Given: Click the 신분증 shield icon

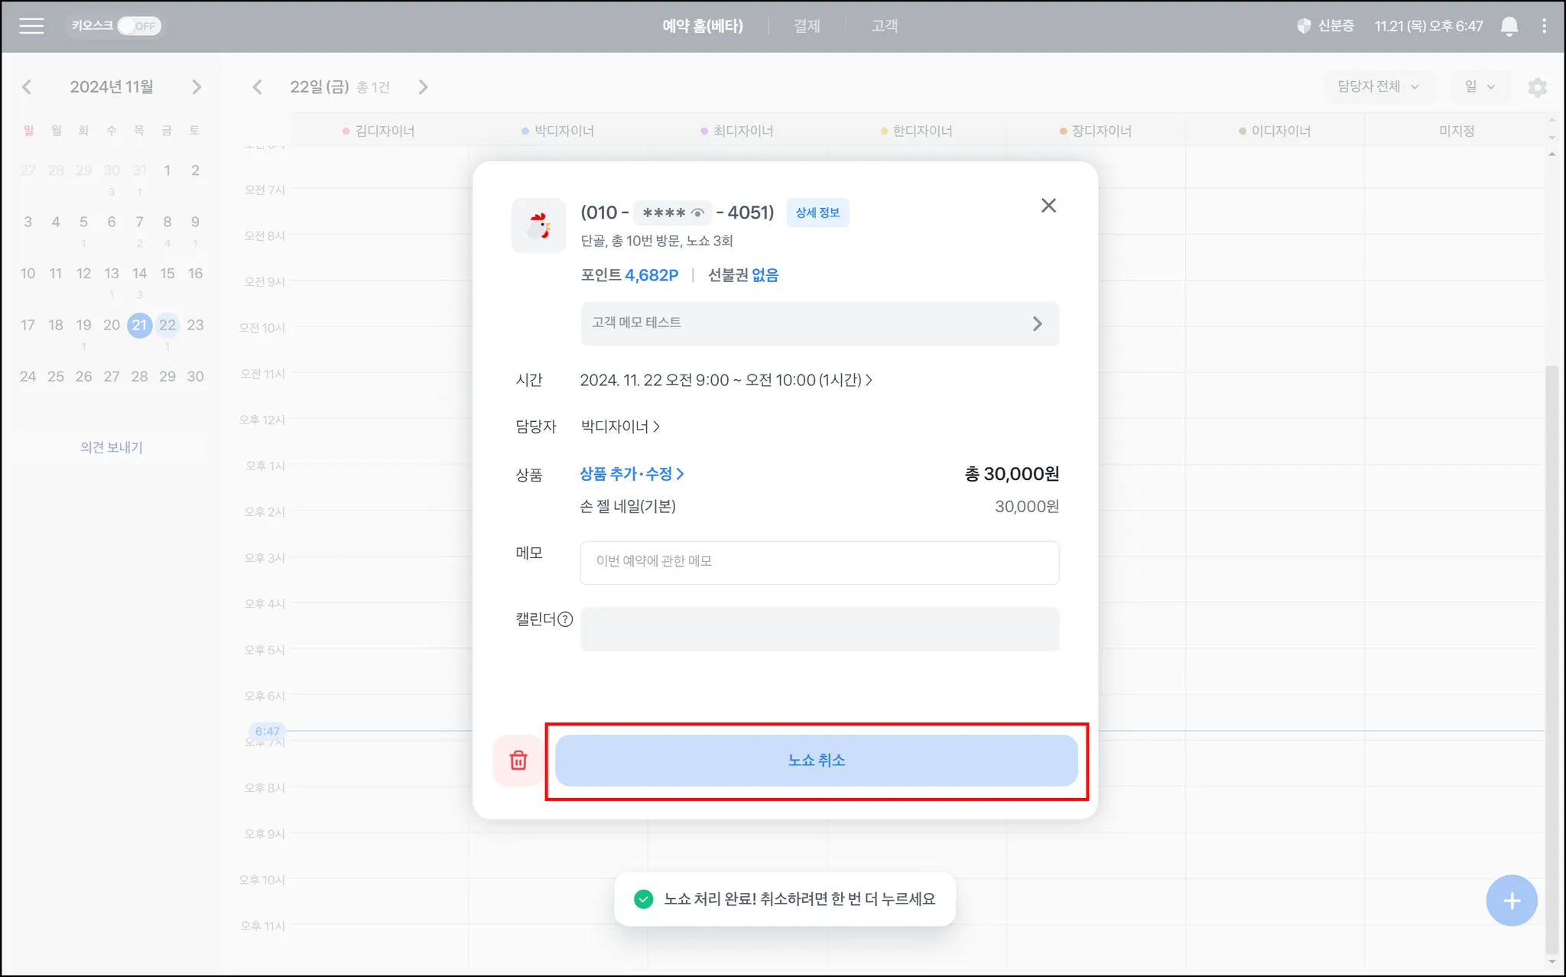Looking at the screenshot, I should click(1304, 26).
